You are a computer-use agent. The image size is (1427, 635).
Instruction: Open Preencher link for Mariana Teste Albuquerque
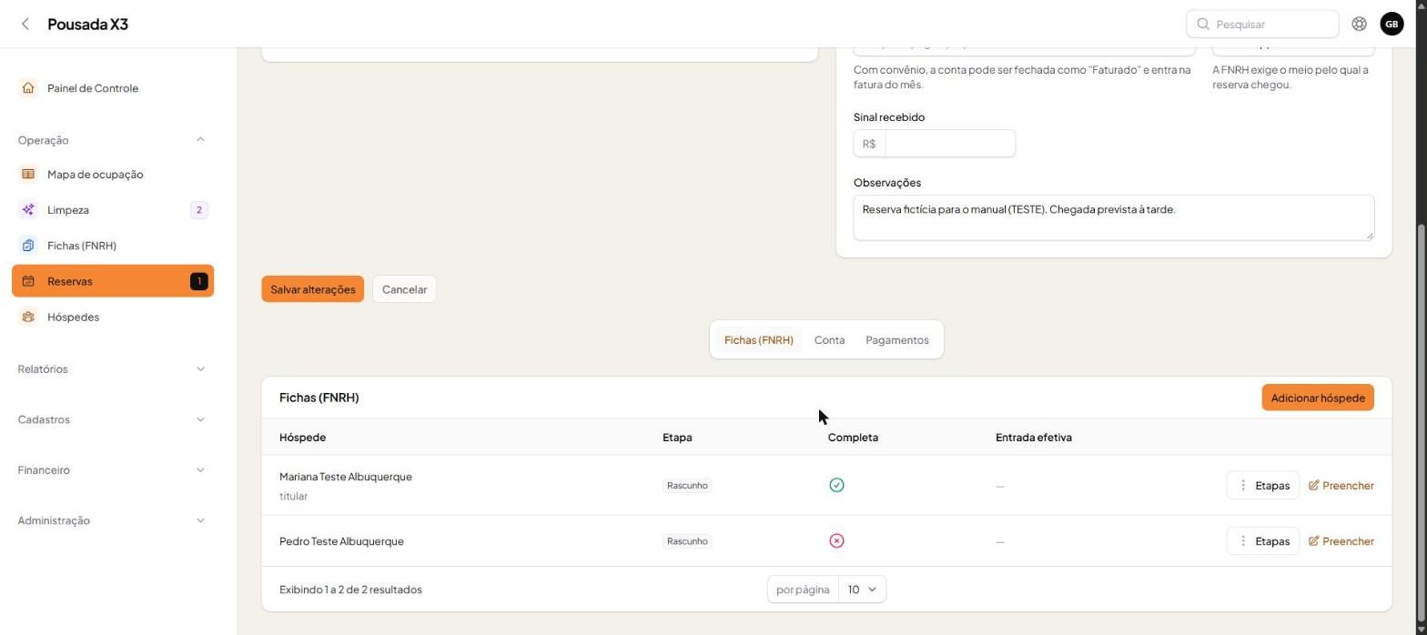click(1341, 486)
